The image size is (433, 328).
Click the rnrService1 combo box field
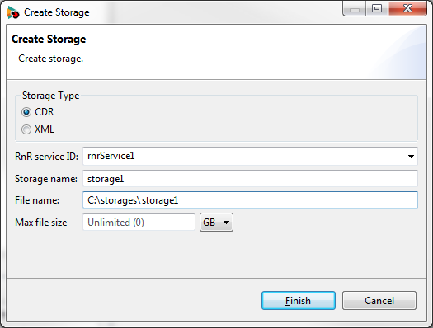(250, 156)
